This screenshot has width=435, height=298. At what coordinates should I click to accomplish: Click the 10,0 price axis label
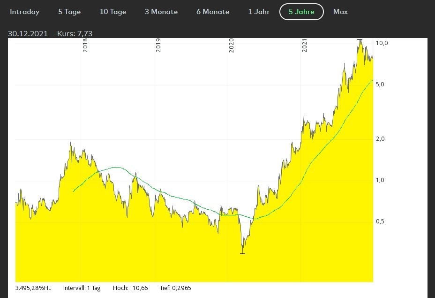tap(382, 43)
